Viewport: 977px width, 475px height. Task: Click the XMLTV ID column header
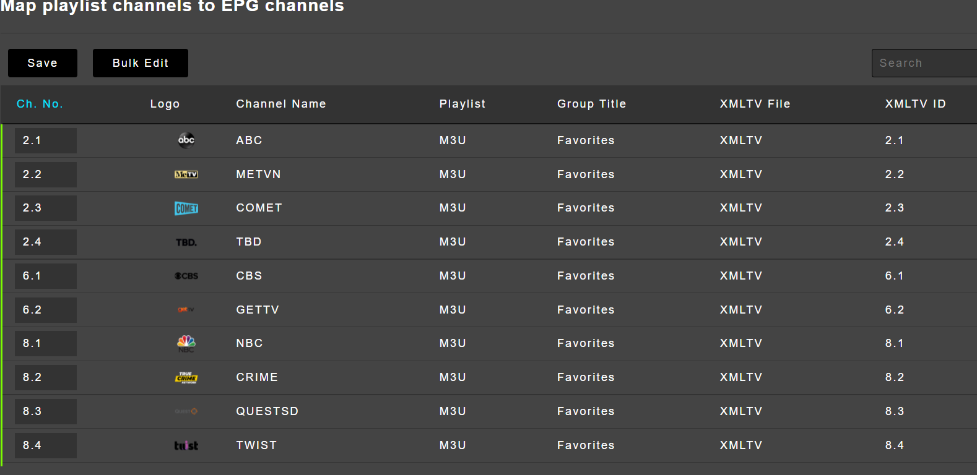915,104
